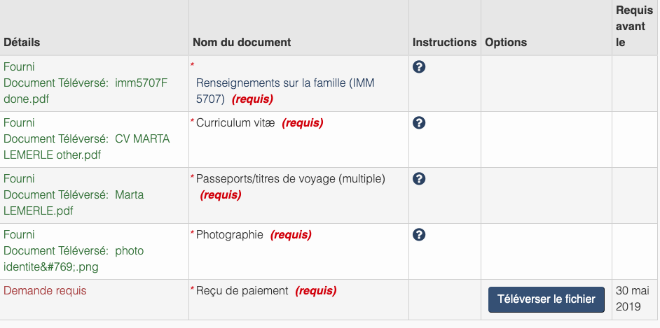Click the Photographie document name
This screenshot has width=660, height=328.
point(230,235)
